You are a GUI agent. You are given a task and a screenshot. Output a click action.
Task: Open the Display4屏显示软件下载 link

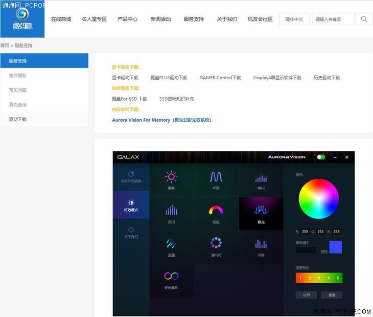(x=277, y=78)
